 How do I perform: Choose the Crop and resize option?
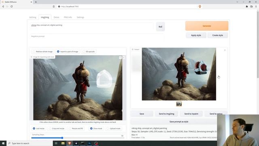tap(57, 129)
